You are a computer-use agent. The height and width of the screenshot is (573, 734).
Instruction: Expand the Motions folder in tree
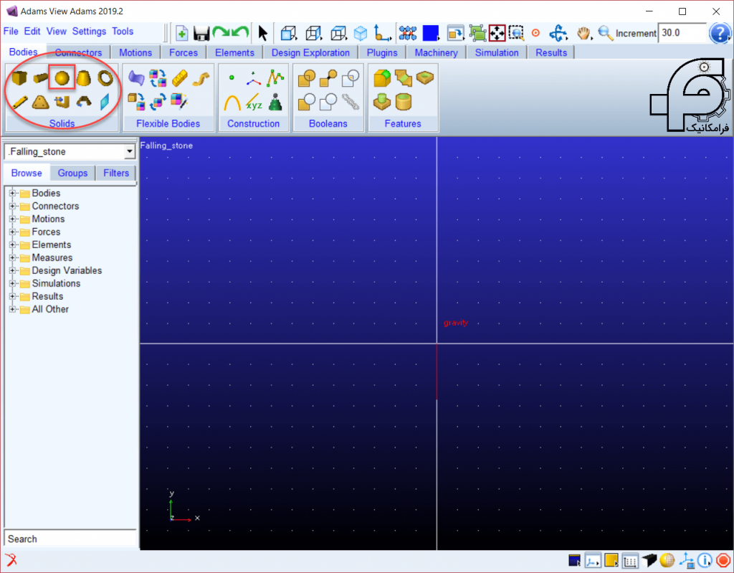pyautogui.click(x=13, y=219)
